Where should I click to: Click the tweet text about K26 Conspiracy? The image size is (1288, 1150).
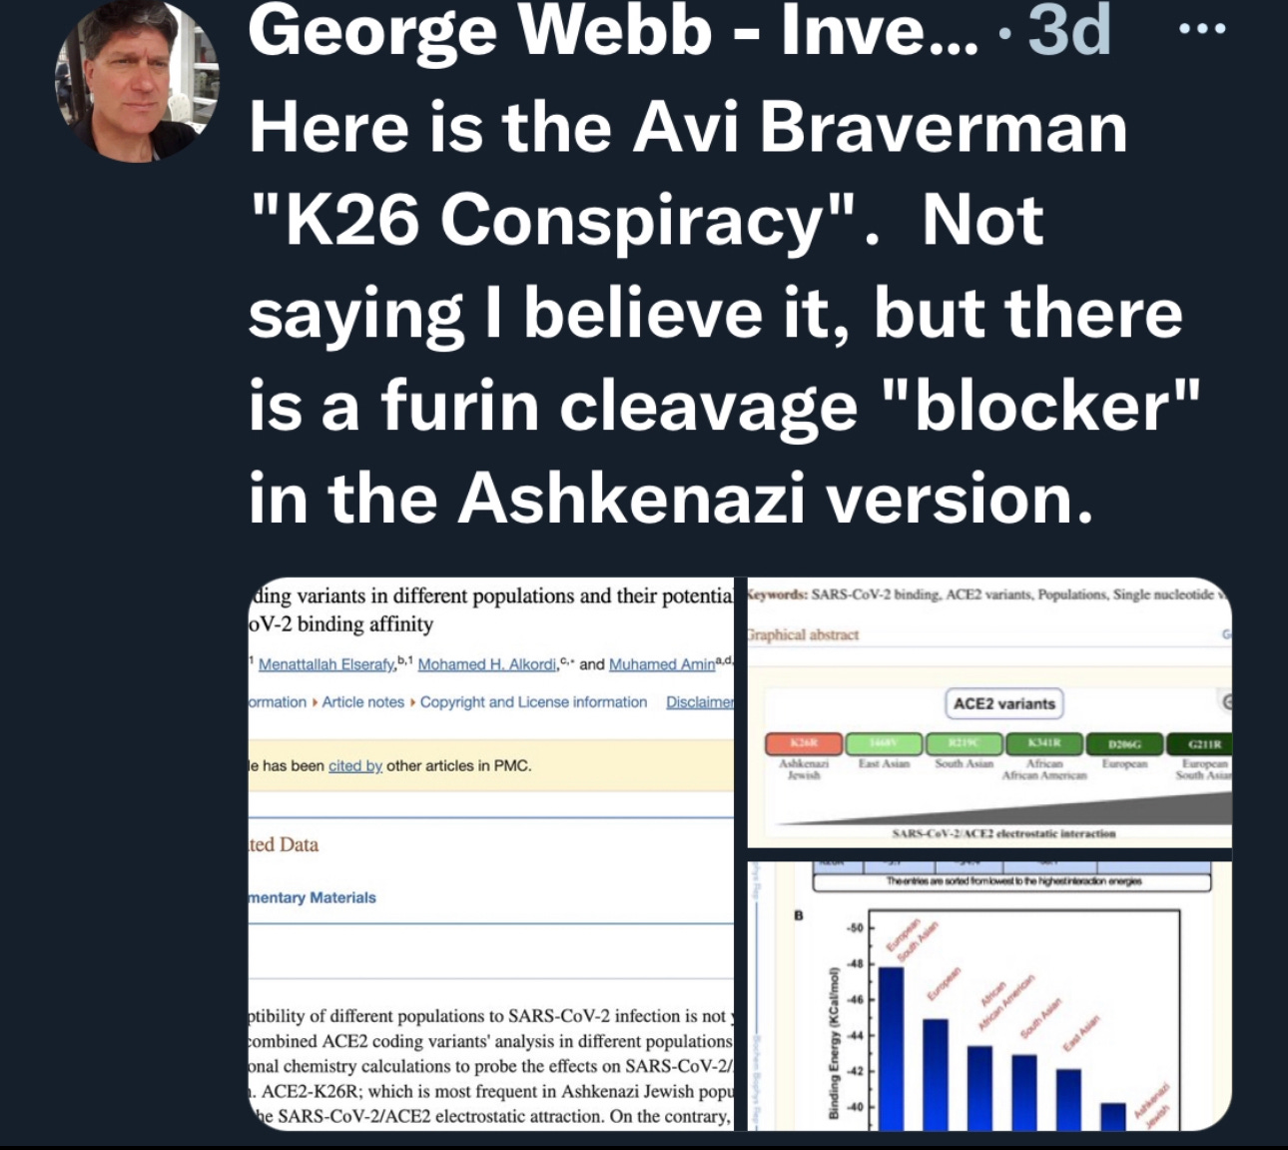click(x=723, y=313)
